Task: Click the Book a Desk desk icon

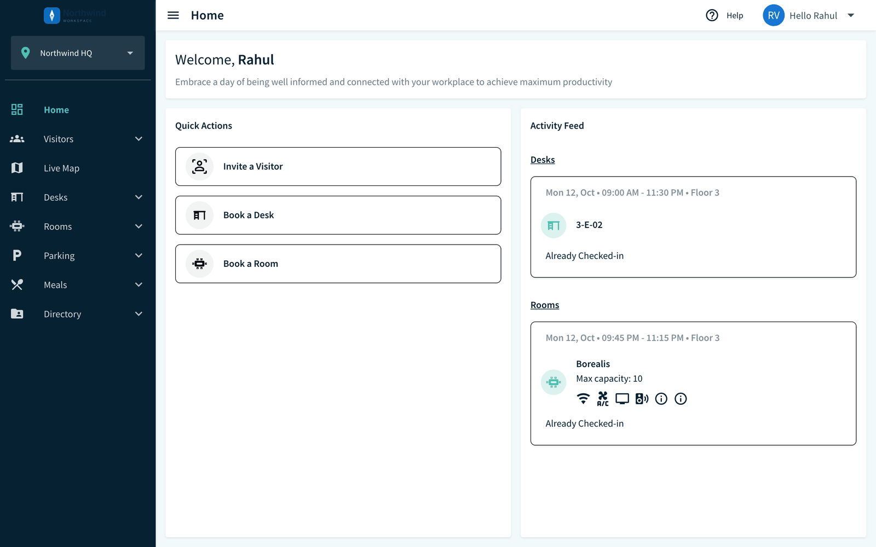Action: (199, 215)
